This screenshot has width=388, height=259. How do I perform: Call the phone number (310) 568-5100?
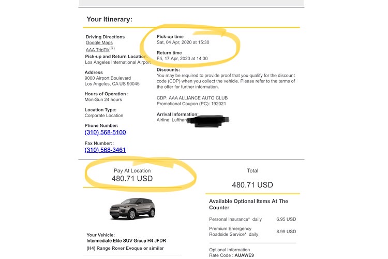pos(105,132)
